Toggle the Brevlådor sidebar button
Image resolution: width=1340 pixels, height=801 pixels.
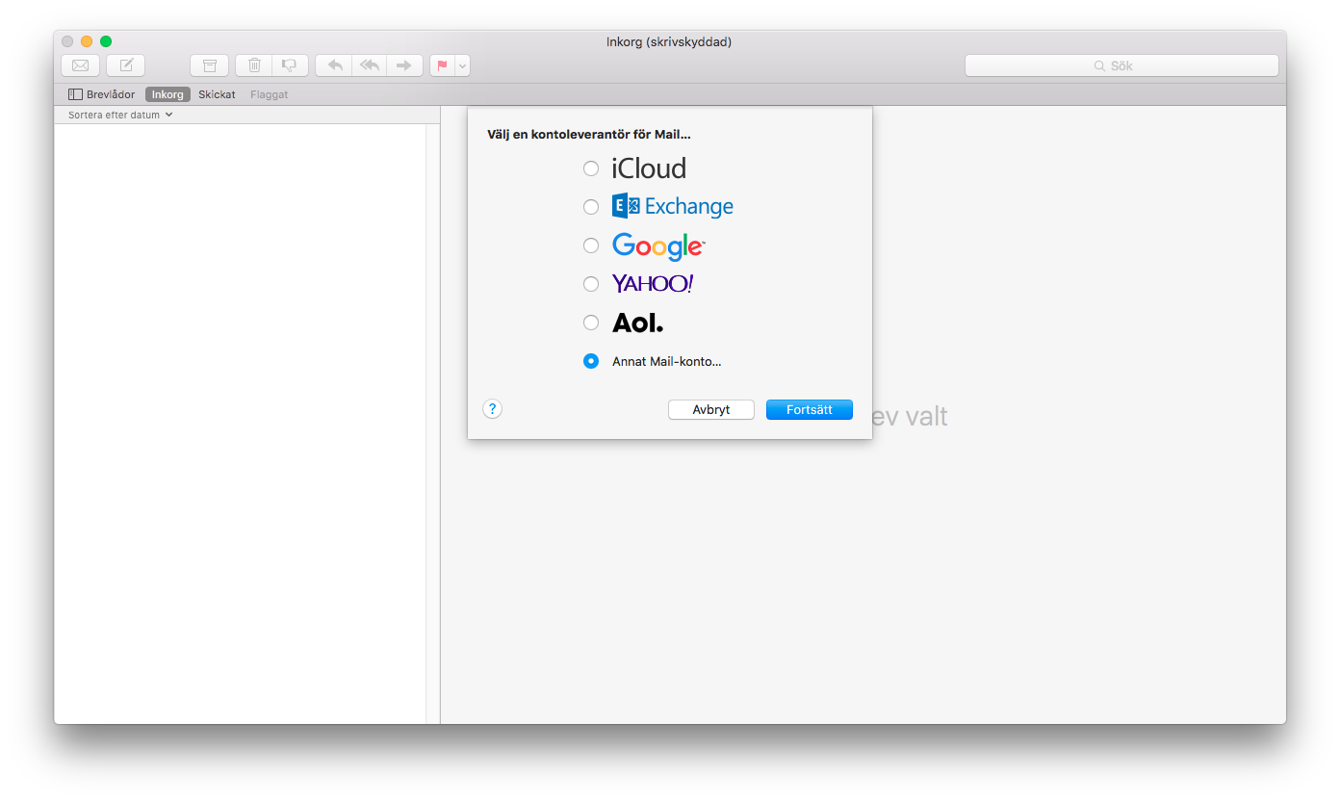tap(102, 94)
